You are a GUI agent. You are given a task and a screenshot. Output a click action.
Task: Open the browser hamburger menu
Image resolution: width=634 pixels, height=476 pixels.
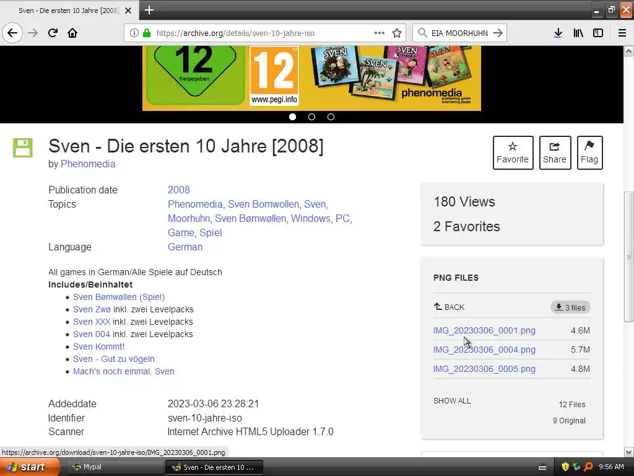point(622,33)
